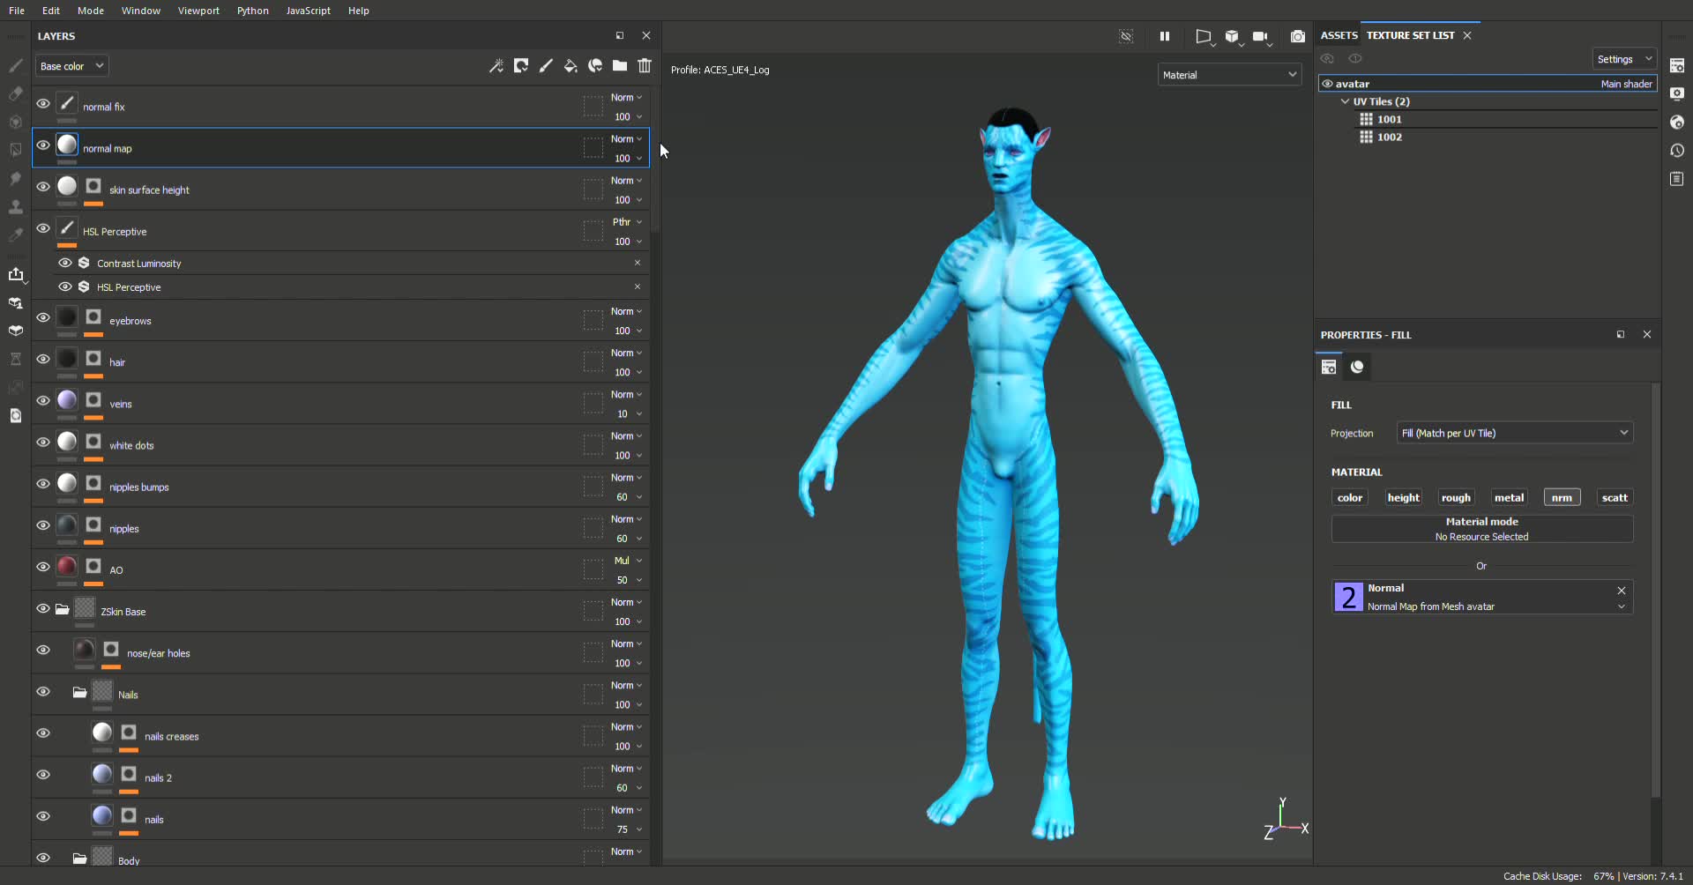
Task: Add an effect with the palette icon in Layers toolbar
Action: click(595, 65)
